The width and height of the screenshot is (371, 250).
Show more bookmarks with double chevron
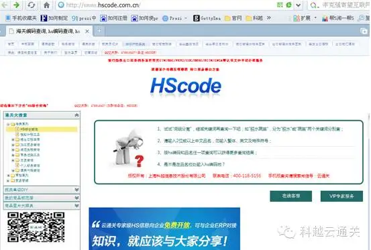tap(268, 18)
